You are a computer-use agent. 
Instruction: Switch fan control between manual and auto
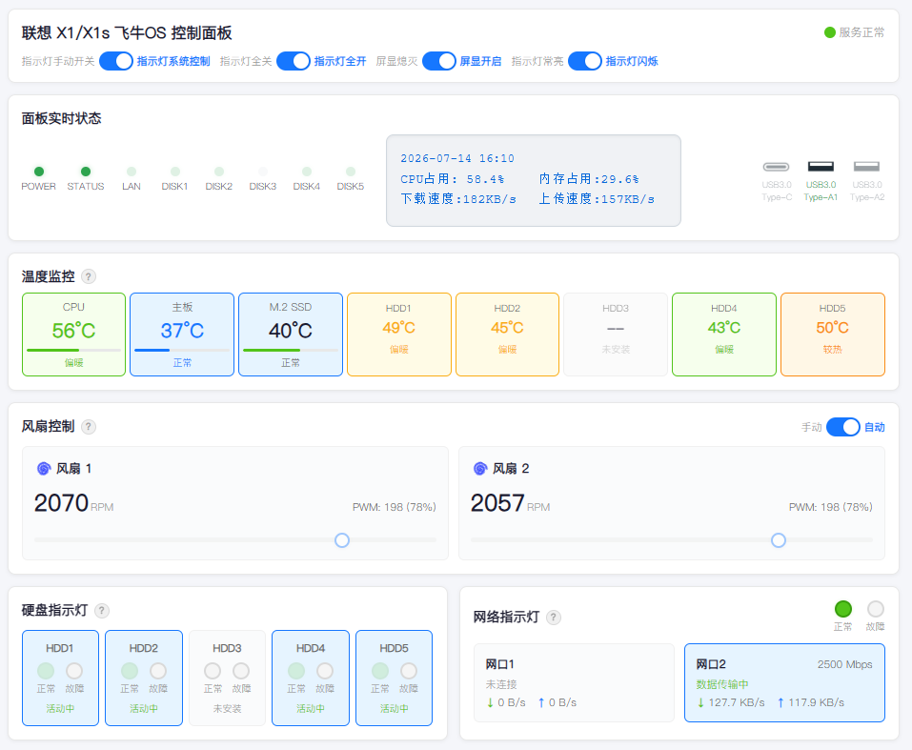click(842, 427)
